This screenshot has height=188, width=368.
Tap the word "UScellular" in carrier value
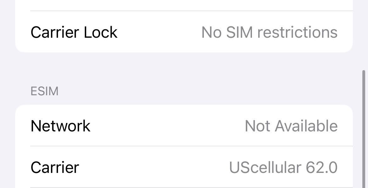coord(265,167)
